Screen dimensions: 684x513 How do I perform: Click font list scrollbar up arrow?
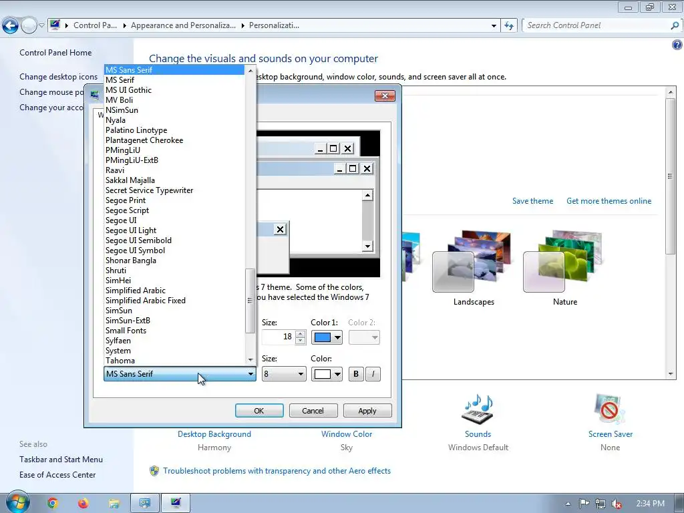click(x=250, y=71)
